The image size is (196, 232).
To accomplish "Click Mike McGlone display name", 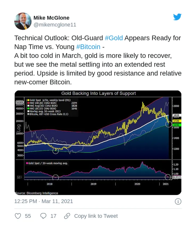I will tap(51, 18).
